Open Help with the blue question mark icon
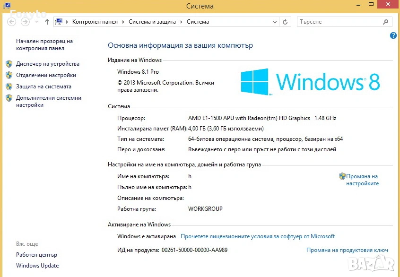The width and height of the screenshot is (400, 277). point(393,35)
